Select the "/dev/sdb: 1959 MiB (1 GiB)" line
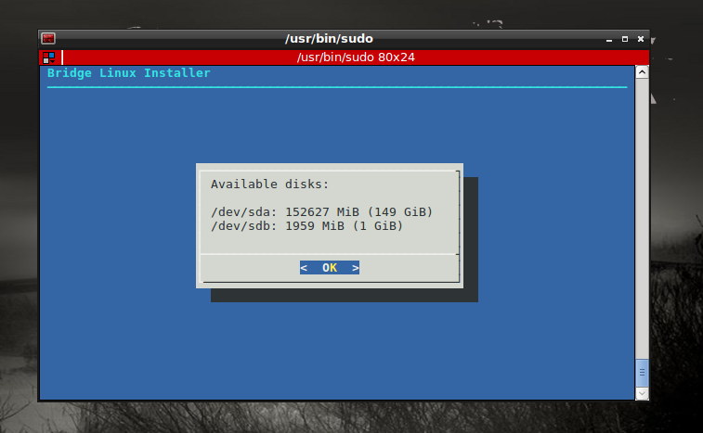This screenshot has height=433, width=703. pyautogui.click(x=306, y=225)
